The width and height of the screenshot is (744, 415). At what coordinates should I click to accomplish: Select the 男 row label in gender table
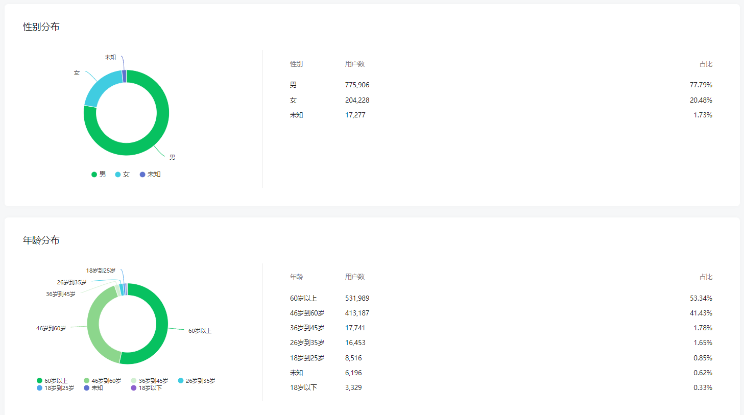293,85
